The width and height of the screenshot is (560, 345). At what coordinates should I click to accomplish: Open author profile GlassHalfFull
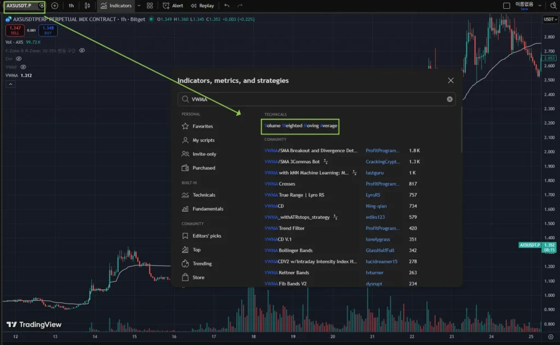point(380,250)
